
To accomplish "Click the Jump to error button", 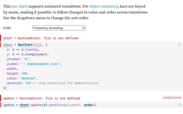I will tap(172, 97).
